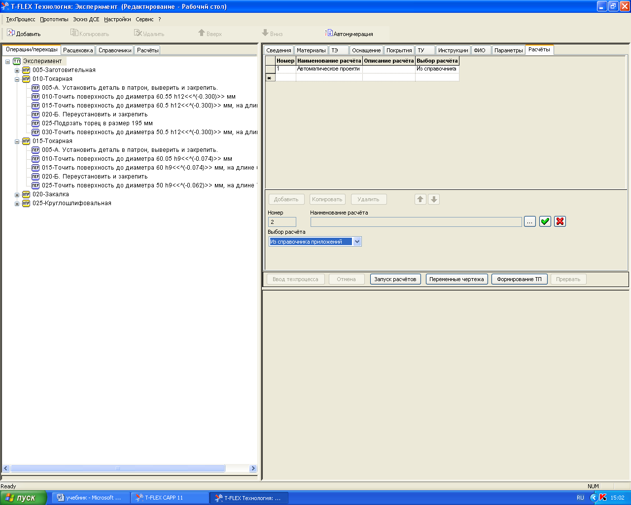631x505 pixels.
Task: Click the tree panel horizontal scrollbar
Action: [118, 469]
